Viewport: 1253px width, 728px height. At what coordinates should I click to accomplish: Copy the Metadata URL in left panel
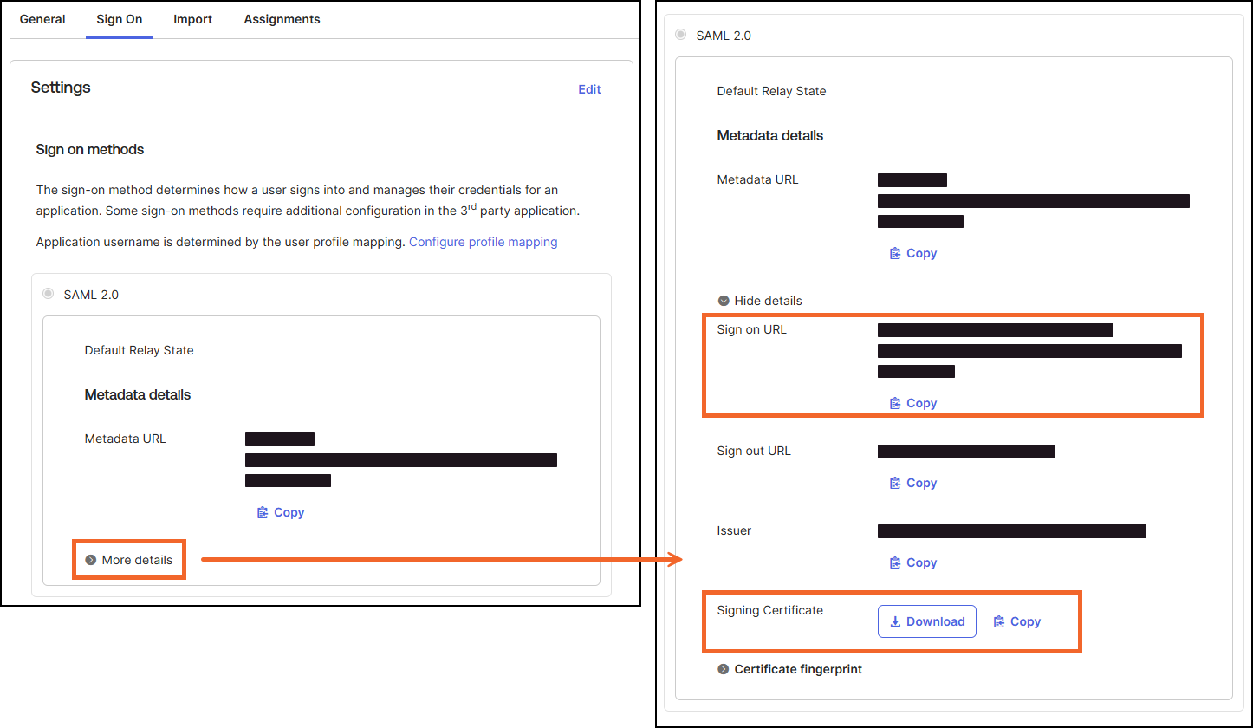(x=281, y=512)
